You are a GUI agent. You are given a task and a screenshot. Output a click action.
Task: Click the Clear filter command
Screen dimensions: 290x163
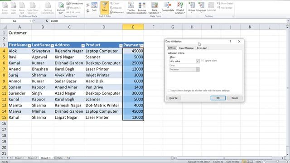click(x=115, y=3)
